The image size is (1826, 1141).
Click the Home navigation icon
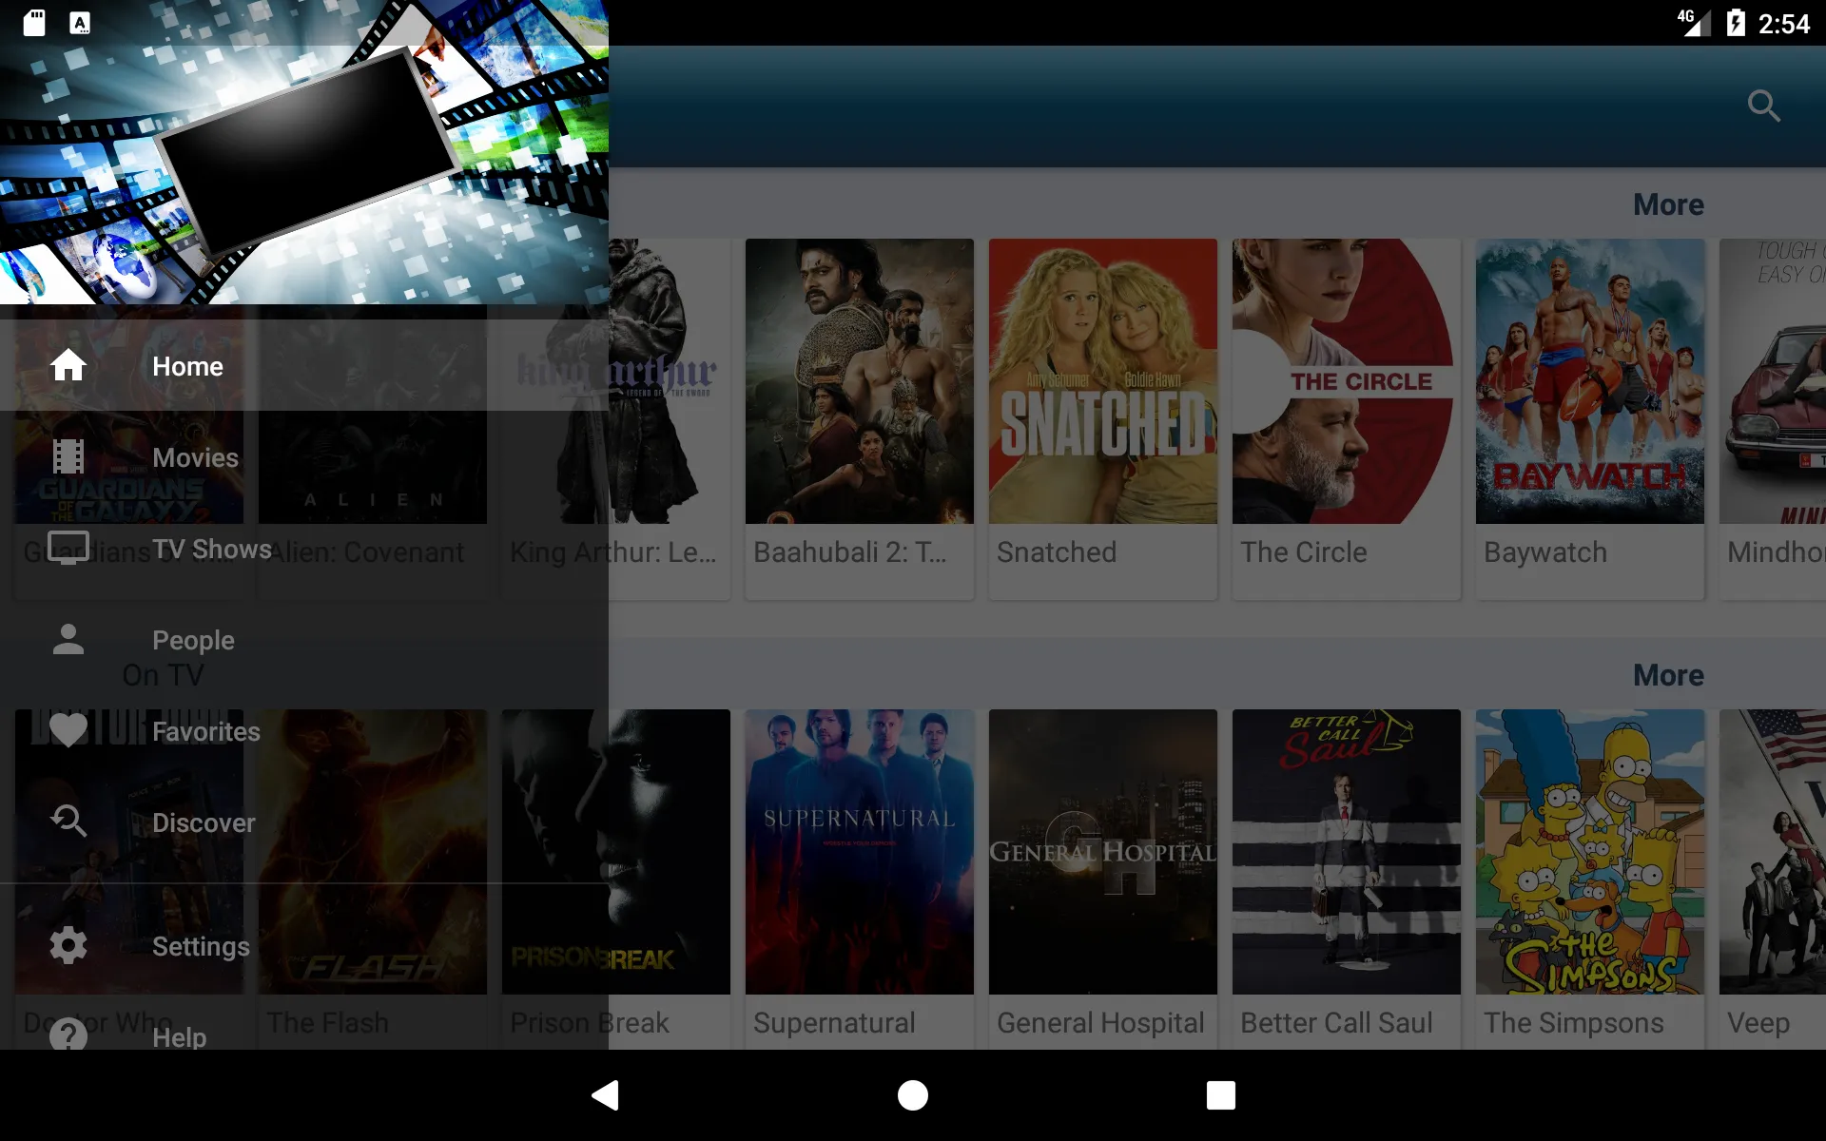pos(67,365)
